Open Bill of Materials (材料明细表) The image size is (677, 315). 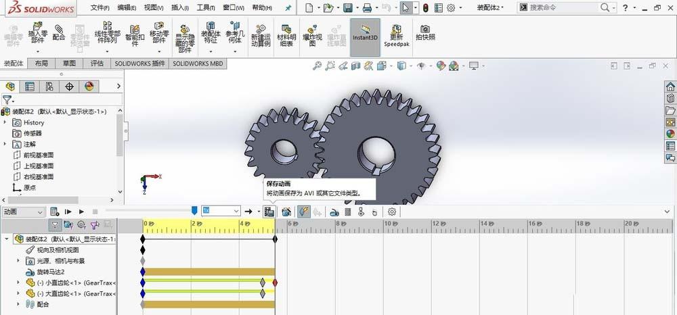click(x=286, y=35)
